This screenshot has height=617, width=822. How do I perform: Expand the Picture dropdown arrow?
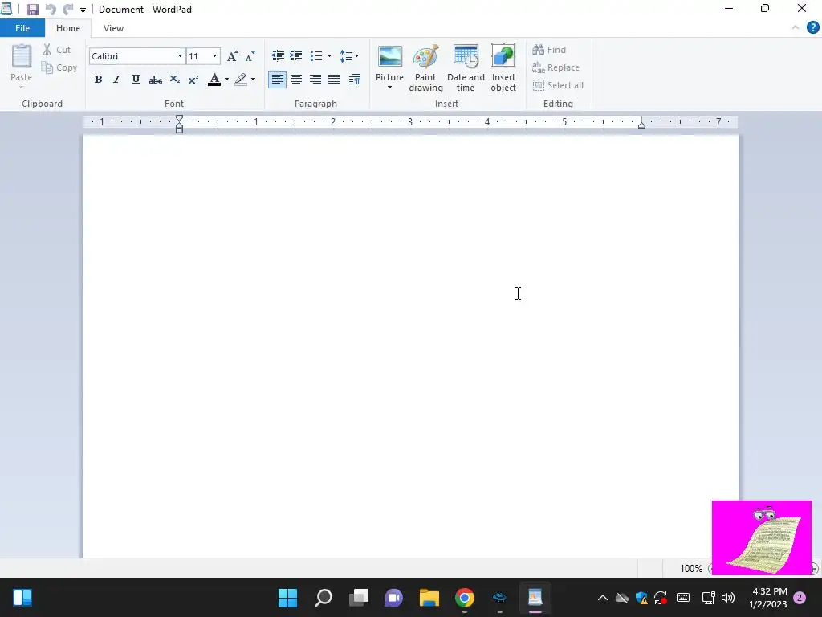(x=389, y=88)
